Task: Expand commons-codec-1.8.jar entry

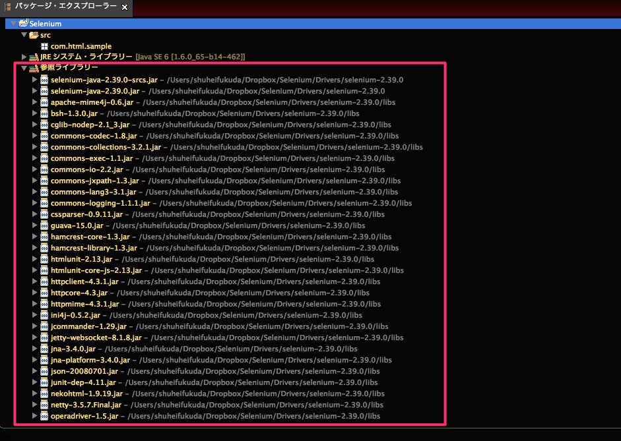Action: point(34,136)
